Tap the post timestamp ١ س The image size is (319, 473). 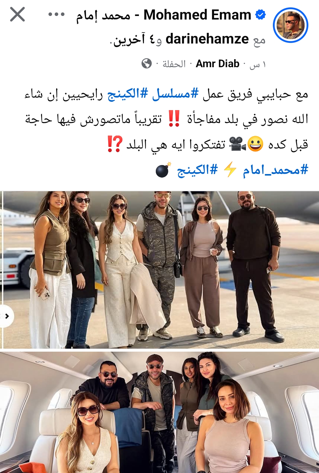coord(258,64)
